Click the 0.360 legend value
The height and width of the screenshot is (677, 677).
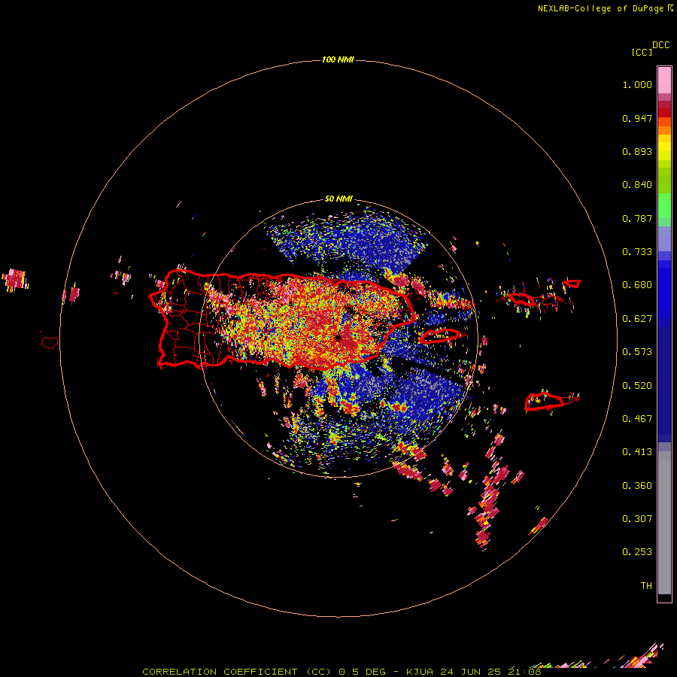[x=637, y=485]
